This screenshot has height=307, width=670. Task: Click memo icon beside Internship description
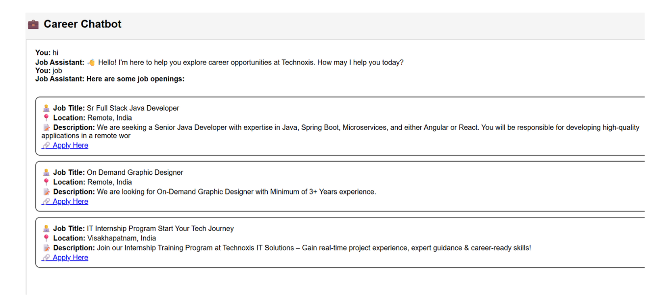click(x=47, y=248)
